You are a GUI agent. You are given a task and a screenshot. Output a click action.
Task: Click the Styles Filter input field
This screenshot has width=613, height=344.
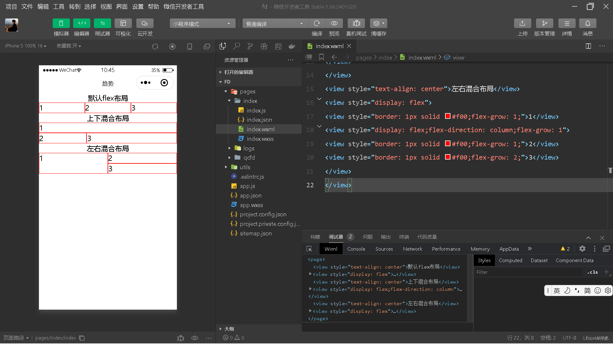coord(528,272)
